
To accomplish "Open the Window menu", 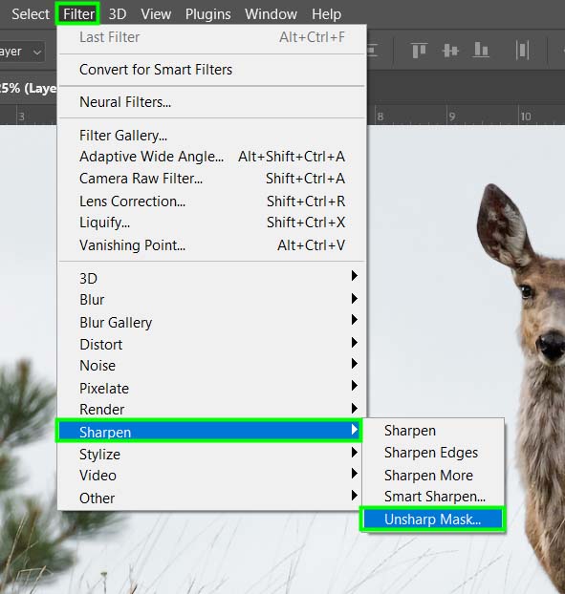I will point(271,14).
